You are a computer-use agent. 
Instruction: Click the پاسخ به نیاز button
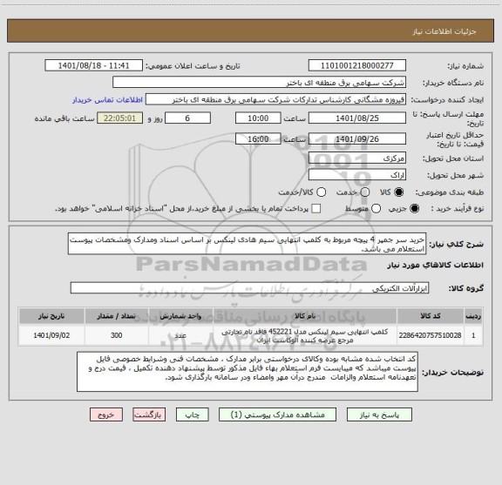(x=379, y=414)
